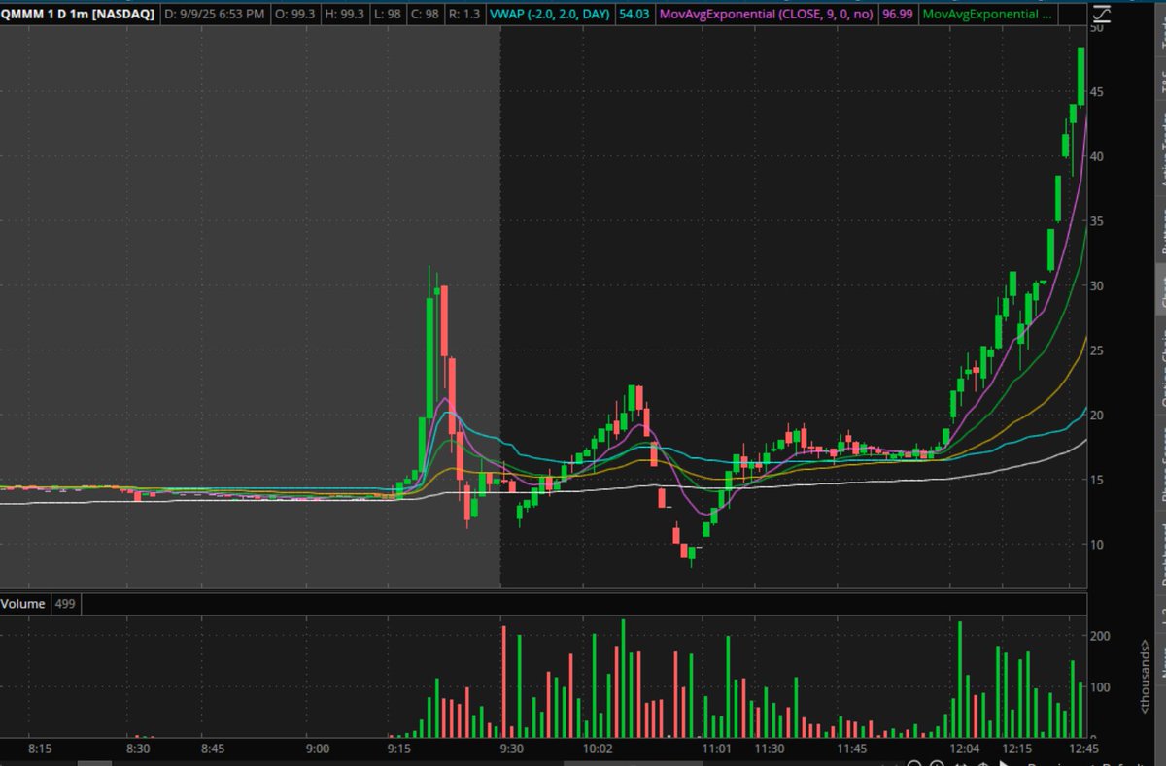Image resolution: width=1166 pixels, height=766 pixels.
Task: Click the open price O: 99.3
Action: (295, 15)
